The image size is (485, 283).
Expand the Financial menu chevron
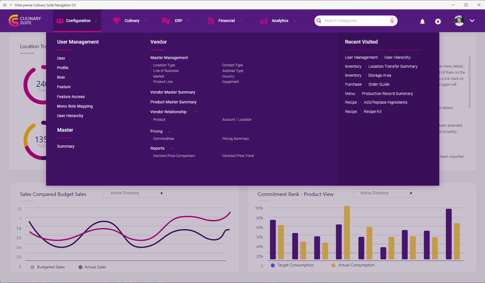pyautogui.click(x=241, y=21)
